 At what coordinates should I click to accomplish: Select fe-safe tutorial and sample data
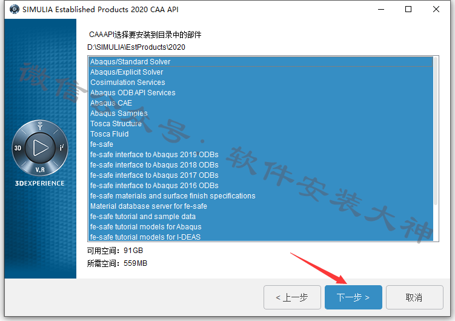[x=261, y=217]
